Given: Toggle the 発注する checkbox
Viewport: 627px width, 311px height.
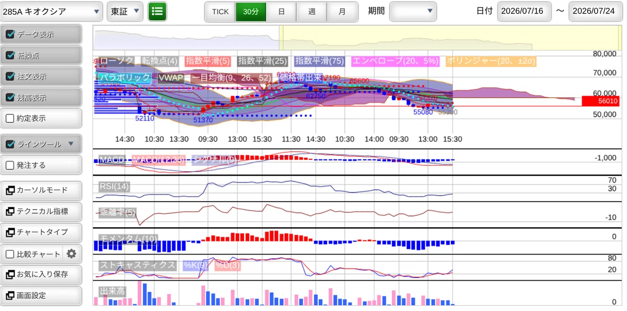Looking at the screenshot, I should click(x=10, y=165).
